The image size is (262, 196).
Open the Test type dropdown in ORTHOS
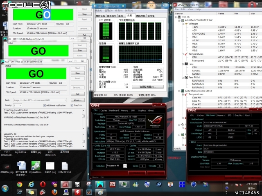coord(40,100)
